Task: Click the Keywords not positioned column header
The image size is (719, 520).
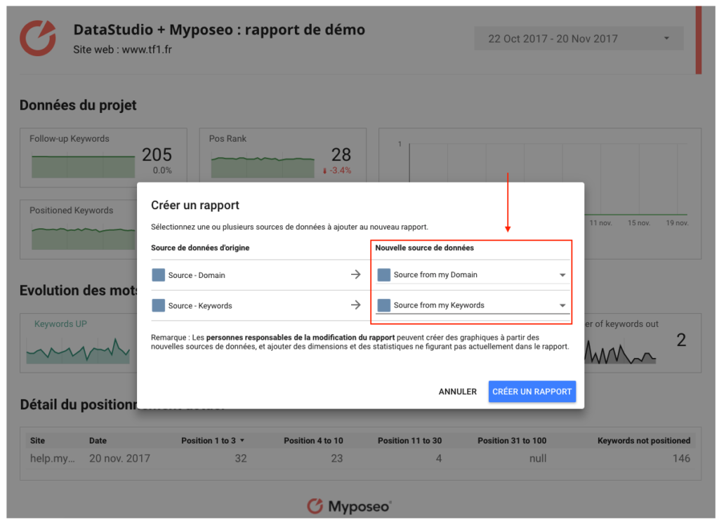Action: tap(644, 441)
